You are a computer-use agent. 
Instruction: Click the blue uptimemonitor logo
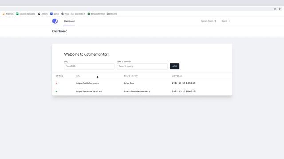[x=55, y=21]
